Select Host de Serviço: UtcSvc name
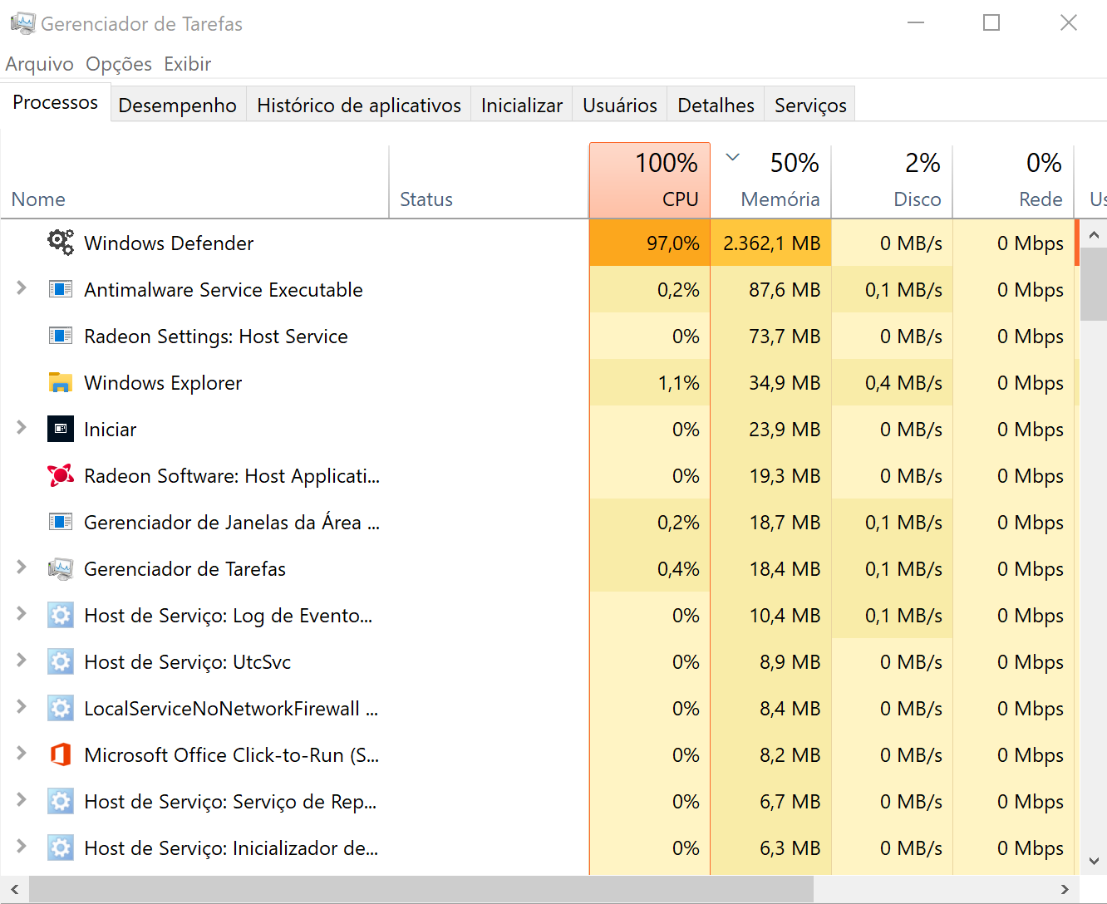This screenshot has height=904, width=1107. tap(188, 662)
